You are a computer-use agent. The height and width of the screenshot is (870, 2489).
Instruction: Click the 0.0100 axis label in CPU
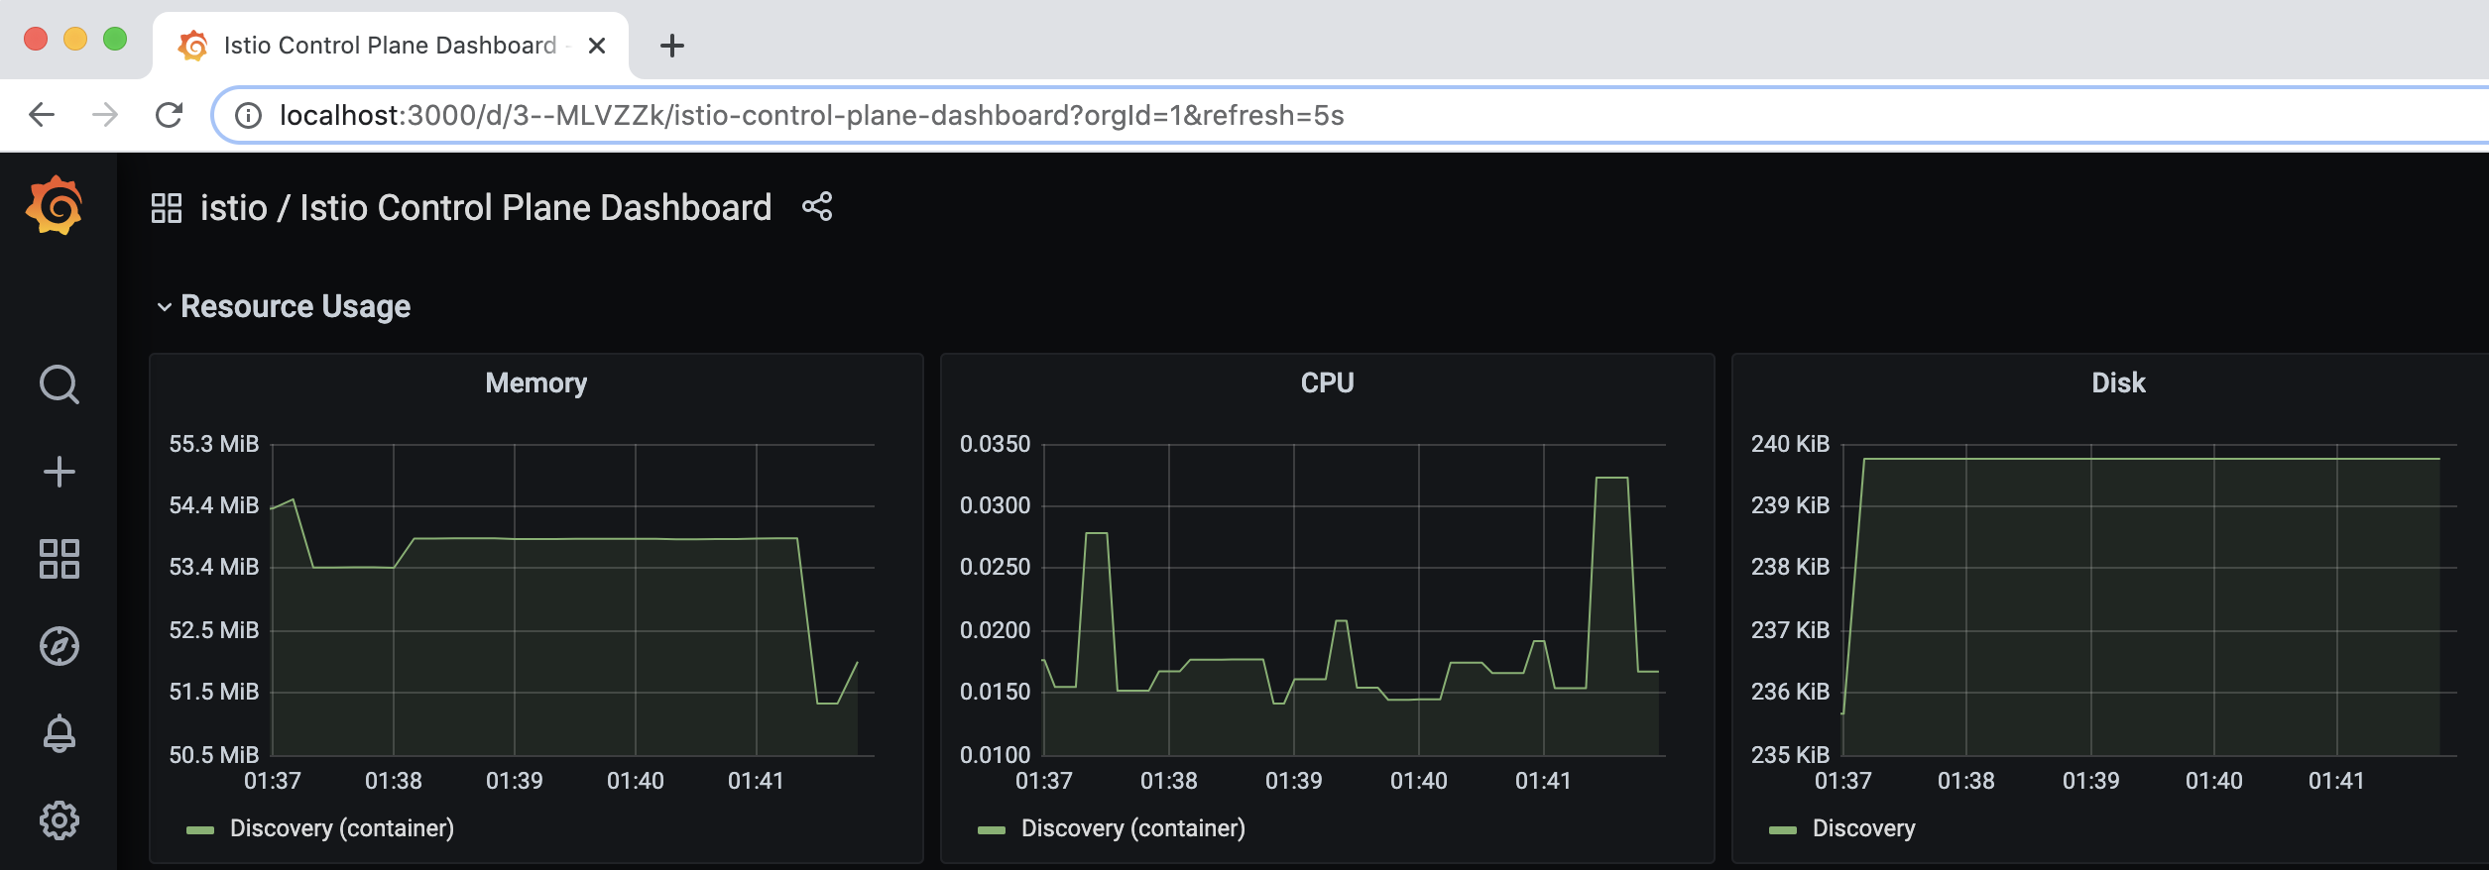(996, 755)
